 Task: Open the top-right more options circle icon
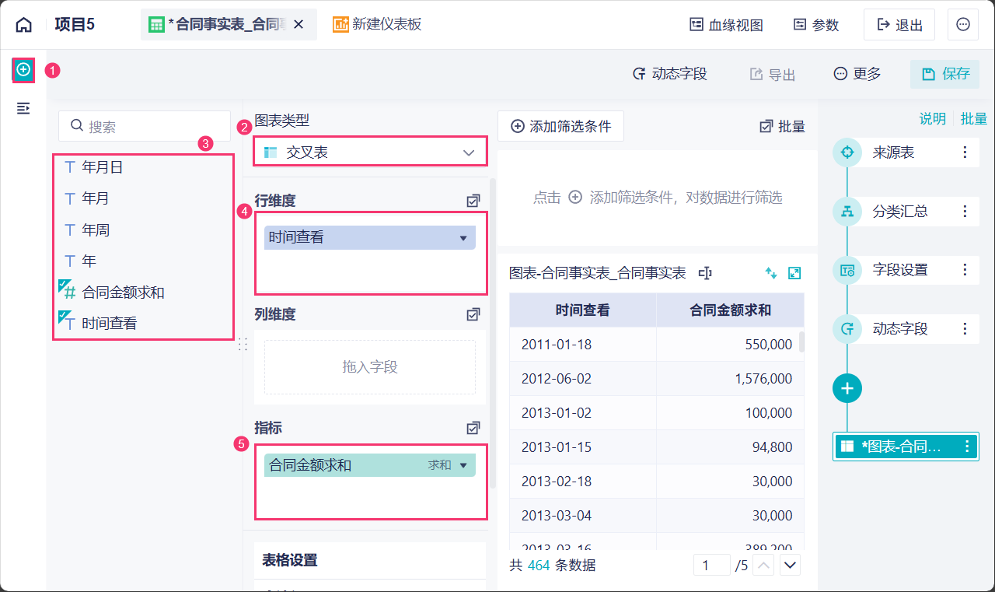pos(963,25)
